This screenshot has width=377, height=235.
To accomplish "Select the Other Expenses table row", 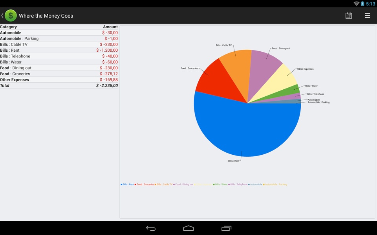I will (x=59, y=80).
